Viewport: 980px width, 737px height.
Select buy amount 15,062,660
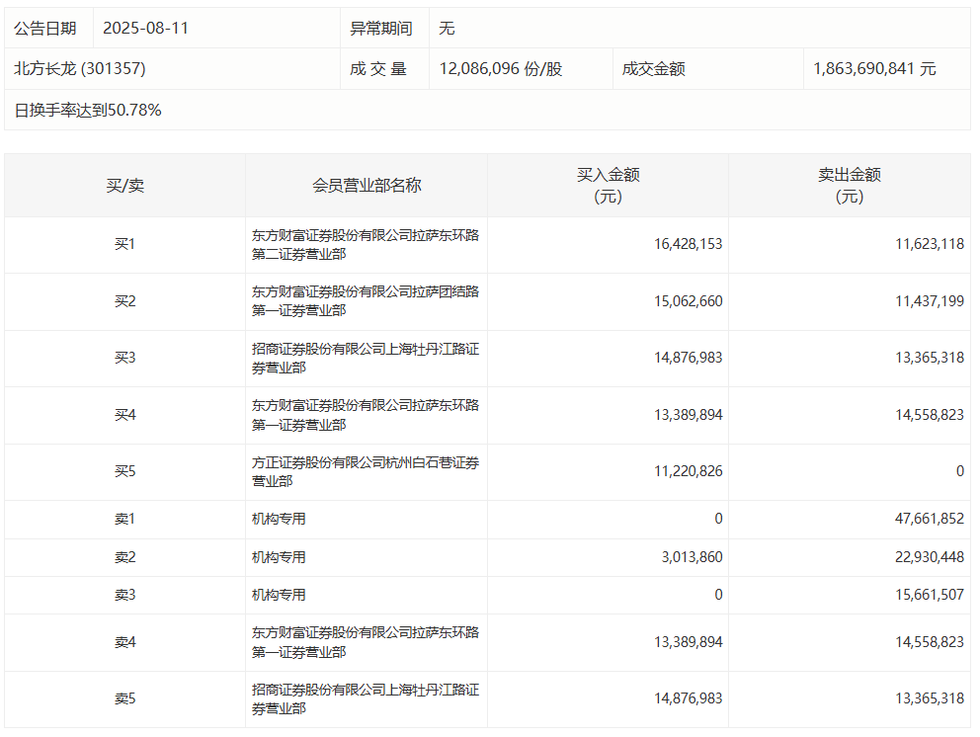click(689, 301)
